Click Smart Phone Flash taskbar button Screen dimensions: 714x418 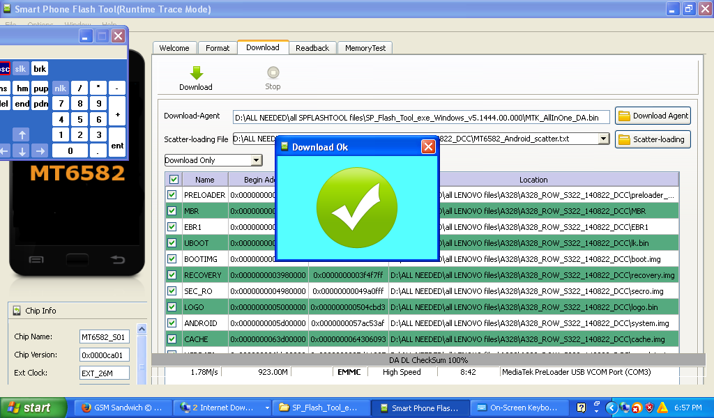click(420, 408)
